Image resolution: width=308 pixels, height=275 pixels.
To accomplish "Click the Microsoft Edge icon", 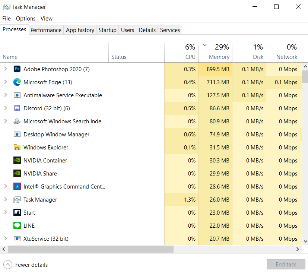I will [17, 82].
